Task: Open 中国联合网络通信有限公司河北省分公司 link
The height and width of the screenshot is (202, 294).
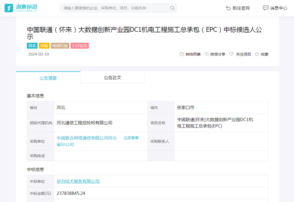Action: pyautogui.click(x=87, y=141)
